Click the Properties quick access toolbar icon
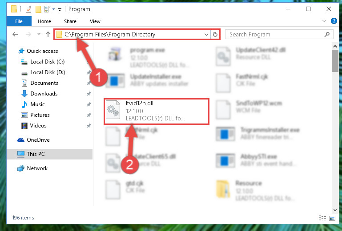The height and width of the screenshot is (231, 342). coord(28,9)
